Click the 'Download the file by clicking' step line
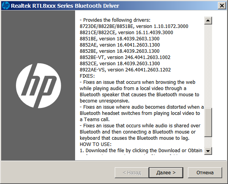The width and height of the screenshot is (228, 184). (141, 151)
